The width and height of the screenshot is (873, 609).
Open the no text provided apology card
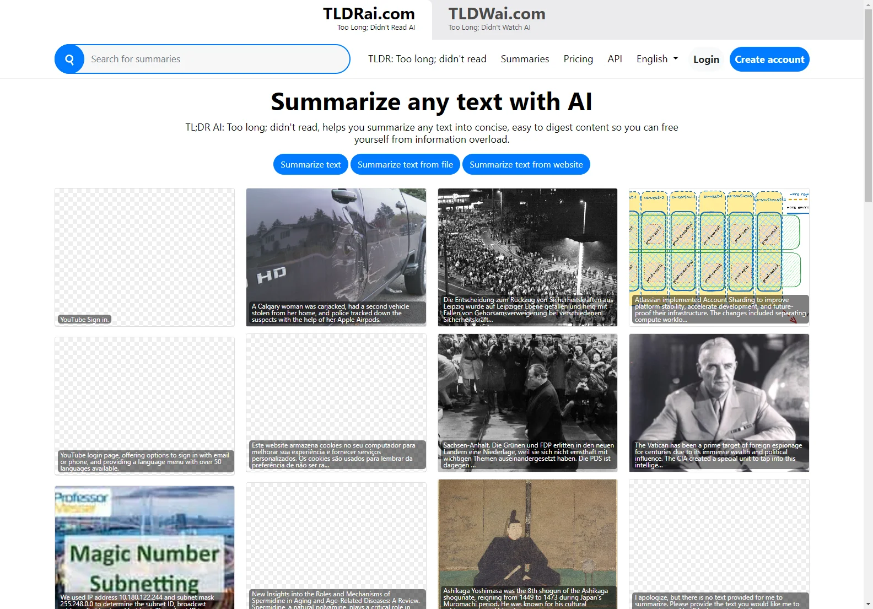pos(719,544)
